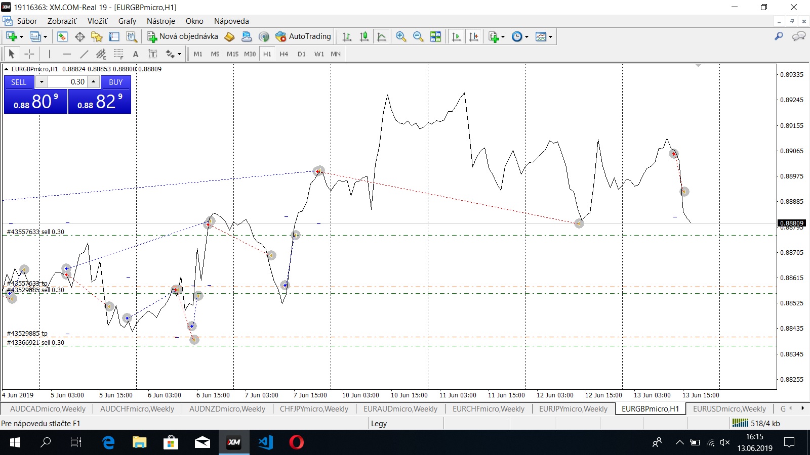Open the New Chart toolbar icon
The height and width of the screenshot is (455, 810).
click(x=11, y=36)
